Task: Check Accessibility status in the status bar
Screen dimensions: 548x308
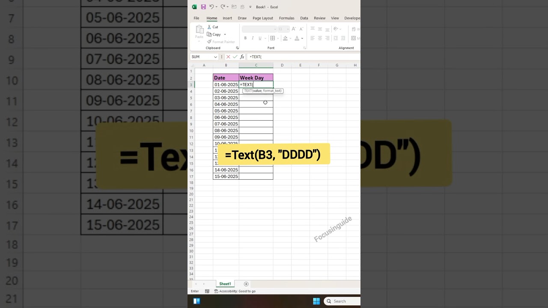Action: (x=235, y=291)
